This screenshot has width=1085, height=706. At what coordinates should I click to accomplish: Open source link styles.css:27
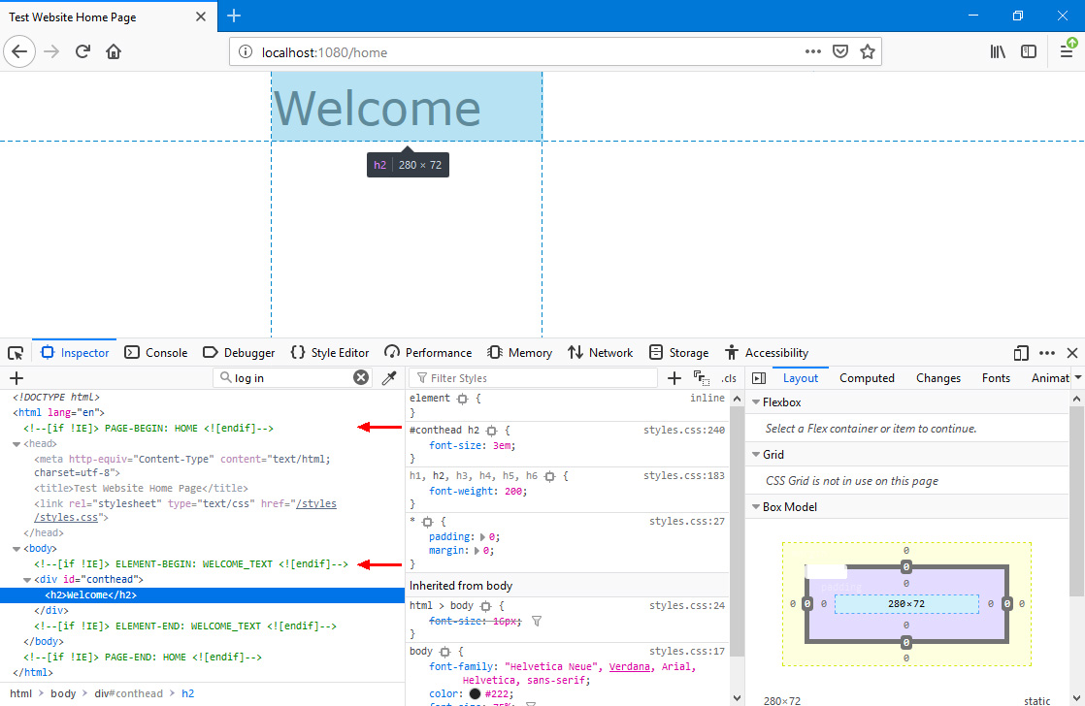pyautogui.click(x=686, y=522)
